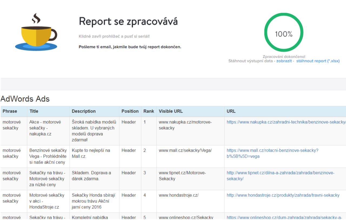This screenshot has width=346, height=220.
Task: Click the 'Phrase' column header
Action: tap(10, 111)
